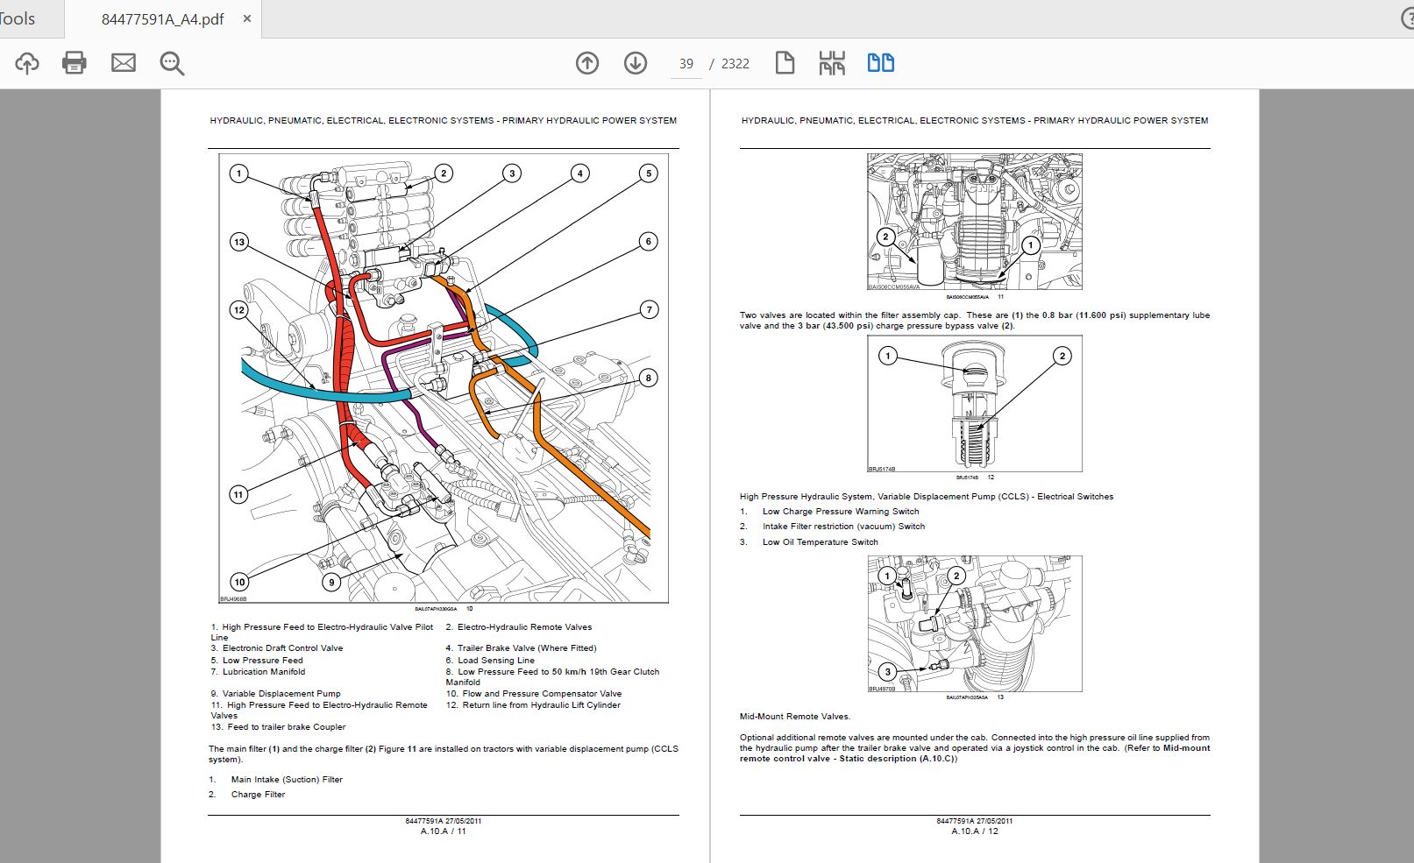The height and width of the screenshot is (863, 1414).
Task: Click the filter cap valve diagram figure 12
Action: [975, 404]
